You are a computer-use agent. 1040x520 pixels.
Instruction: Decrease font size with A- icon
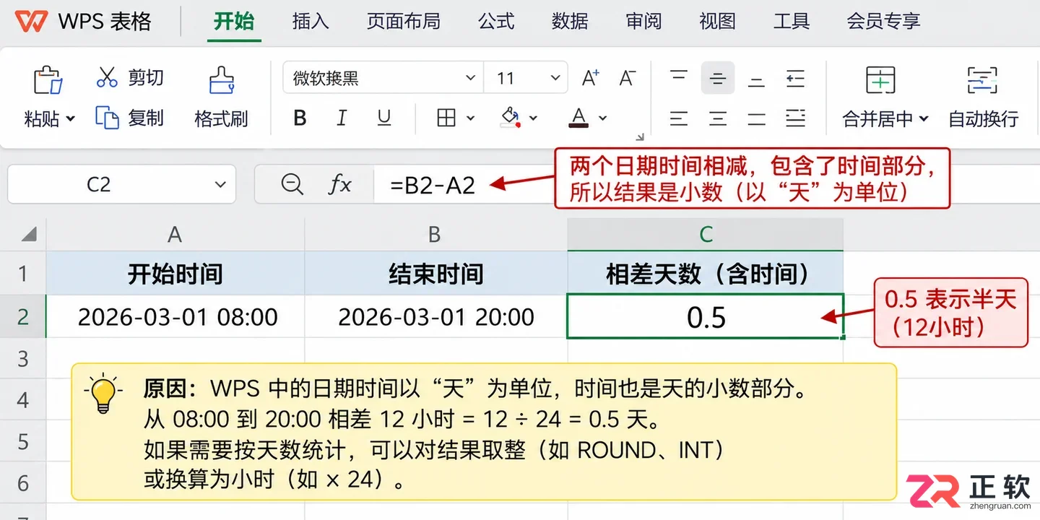pos(627,78)
